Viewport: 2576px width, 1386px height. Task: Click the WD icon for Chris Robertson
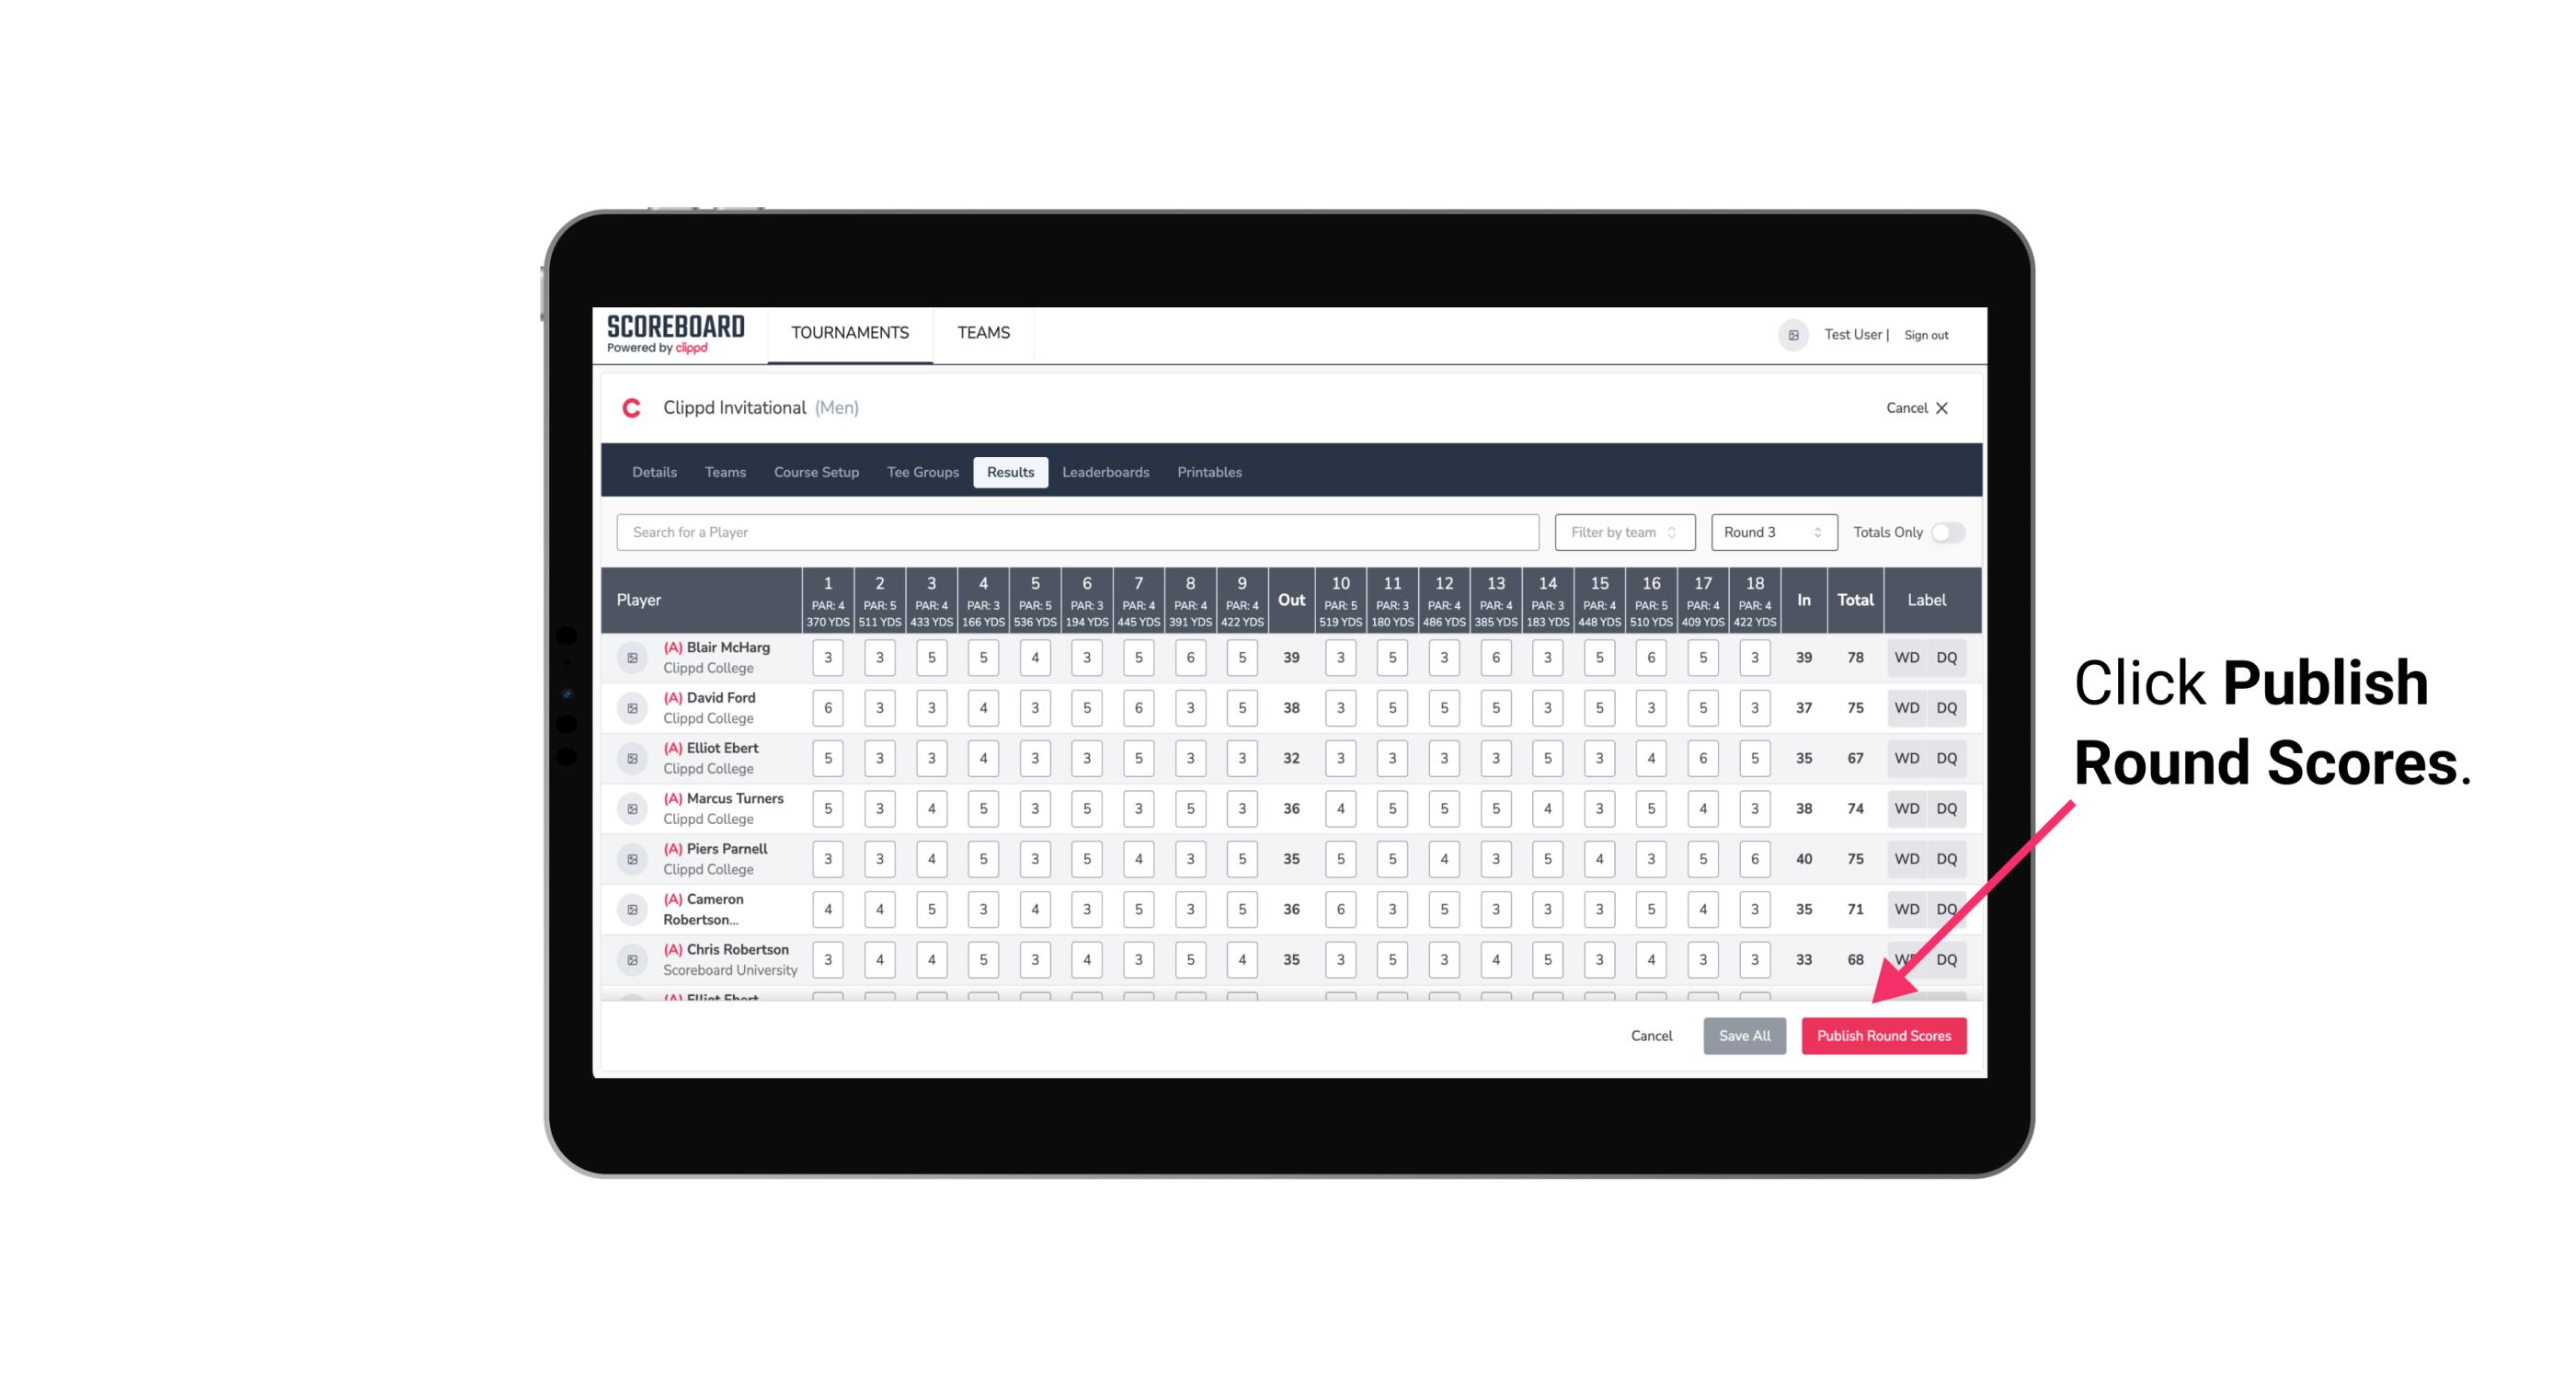pyautogui.click(x=1906, y=957)
